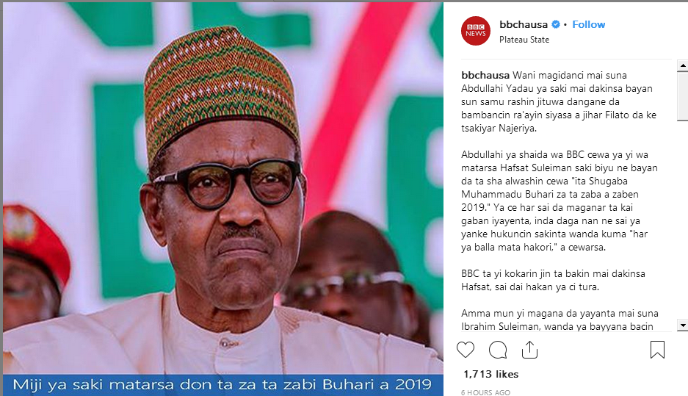
Task: View the Plateau State location page
Action: [524, 40]
